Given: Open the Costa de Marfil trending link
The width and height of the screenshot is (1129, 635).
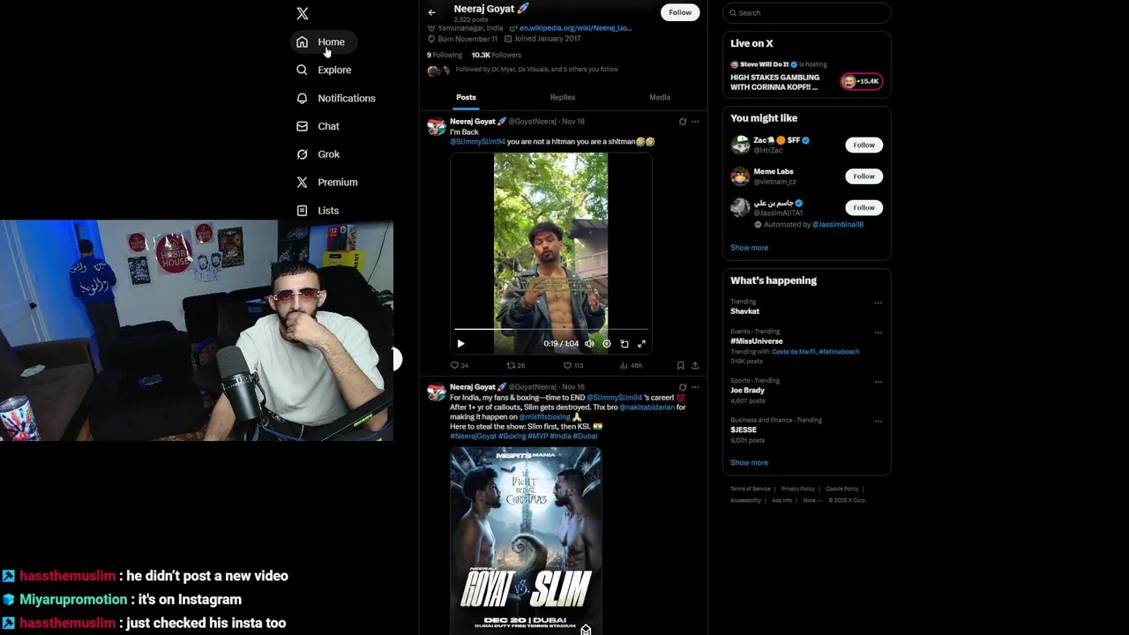Looking at the screenshot, I should pyautogui.click(x=793, y=352).
